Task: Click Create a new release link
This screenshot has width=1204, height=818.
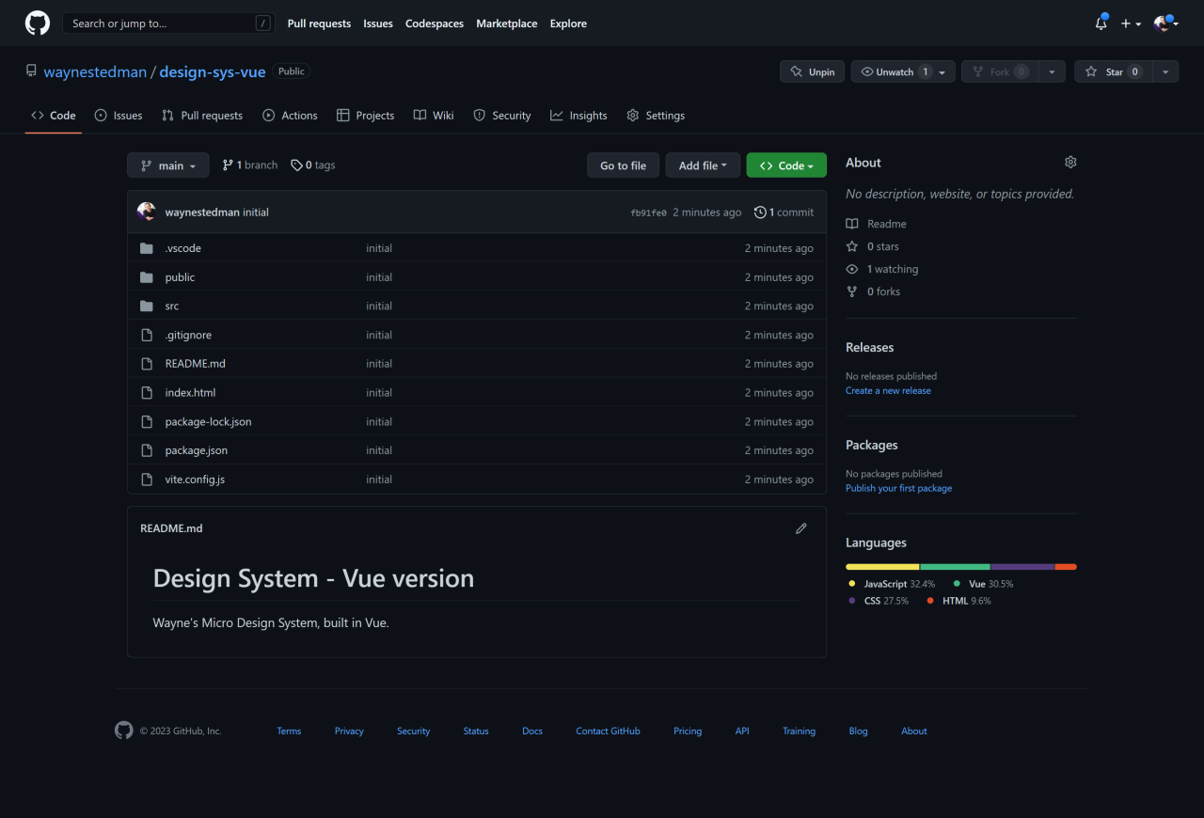Action: tap(888, 390)
